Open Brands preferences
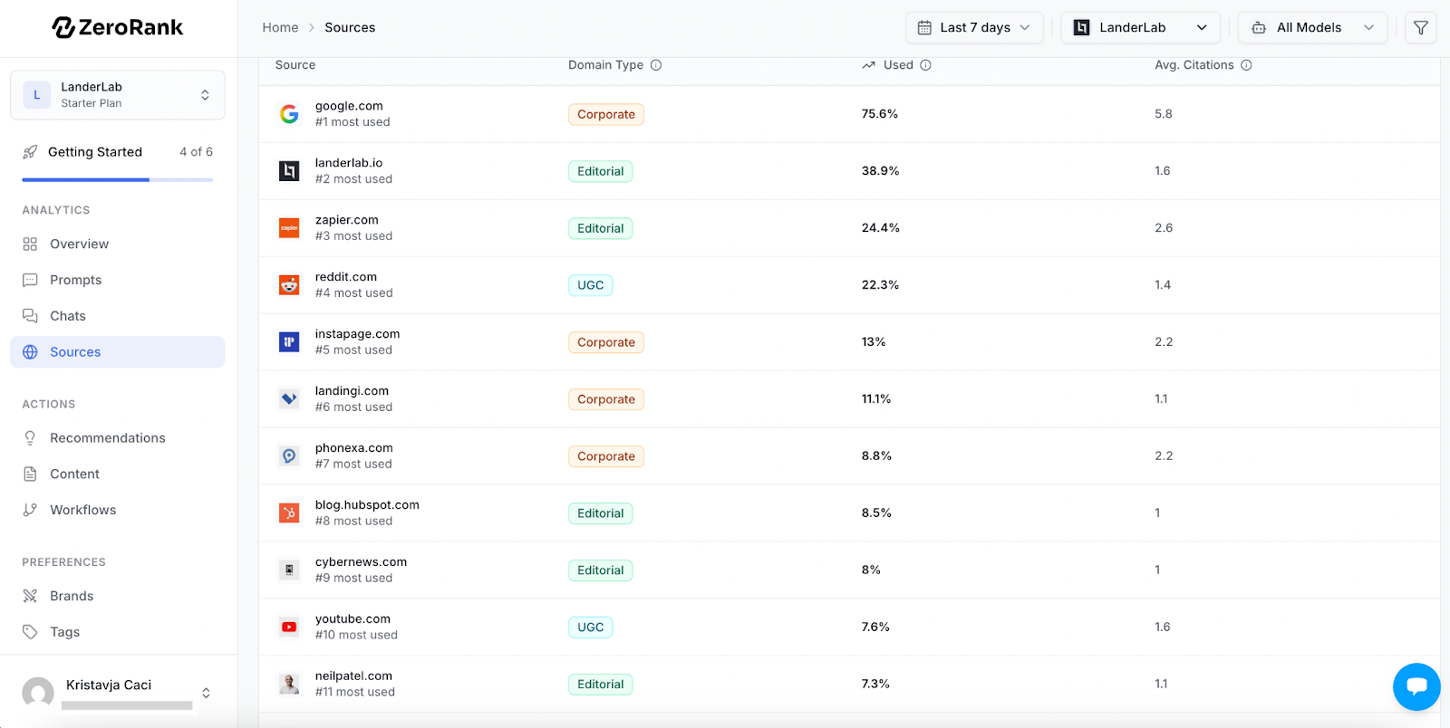 pos(118,596)
